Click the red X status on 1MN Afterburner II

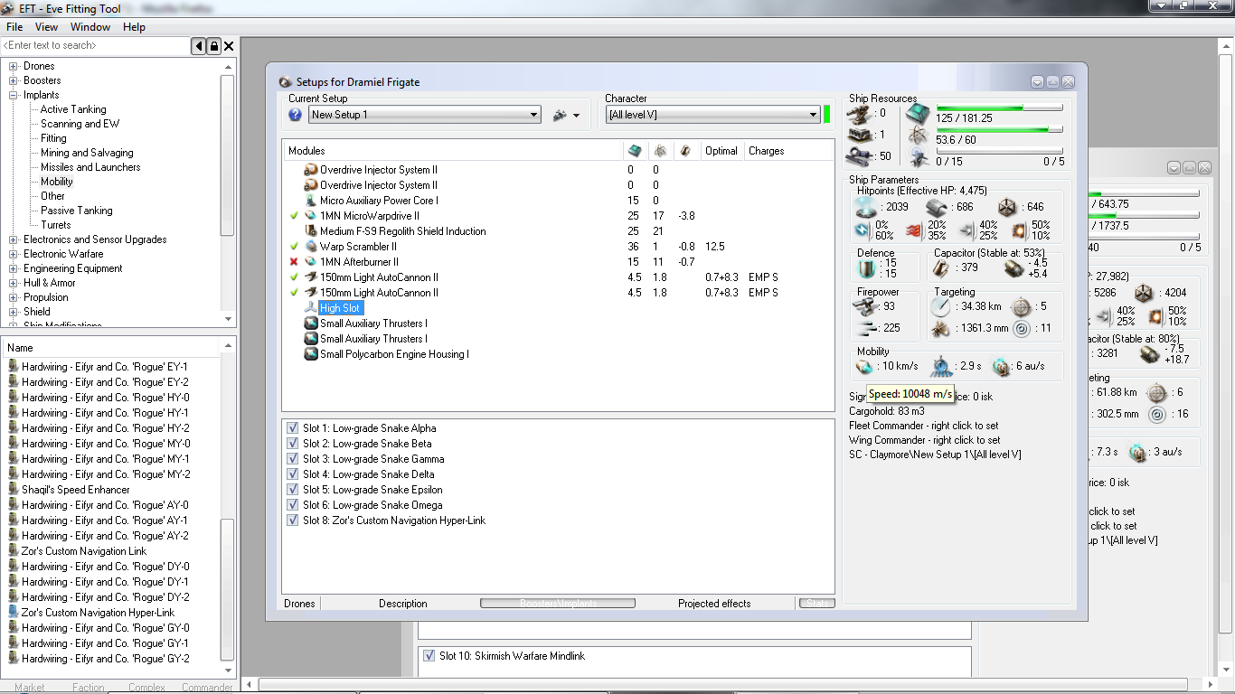point(294,262)
